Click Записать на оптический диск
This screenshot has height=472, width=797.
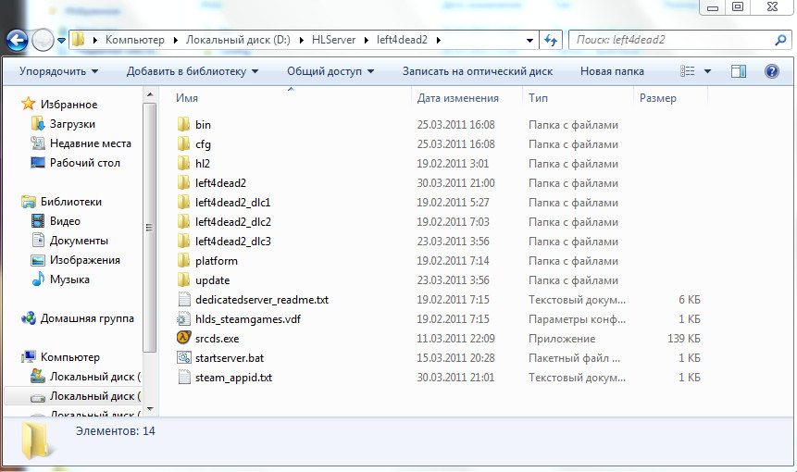click(x=478, y=71)
